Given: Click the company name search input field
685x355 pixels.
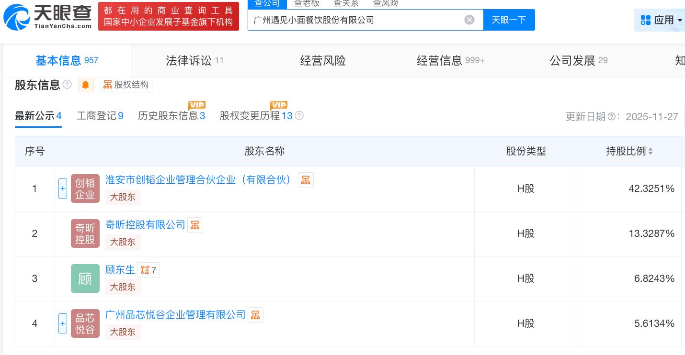Looking at the screenshot, I should pyautogui.click(x=354, y=20).
